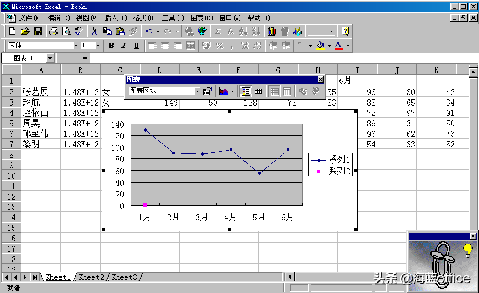479x293 pixels.
Task: Run the spelling check icon
Action: point(79,31)
